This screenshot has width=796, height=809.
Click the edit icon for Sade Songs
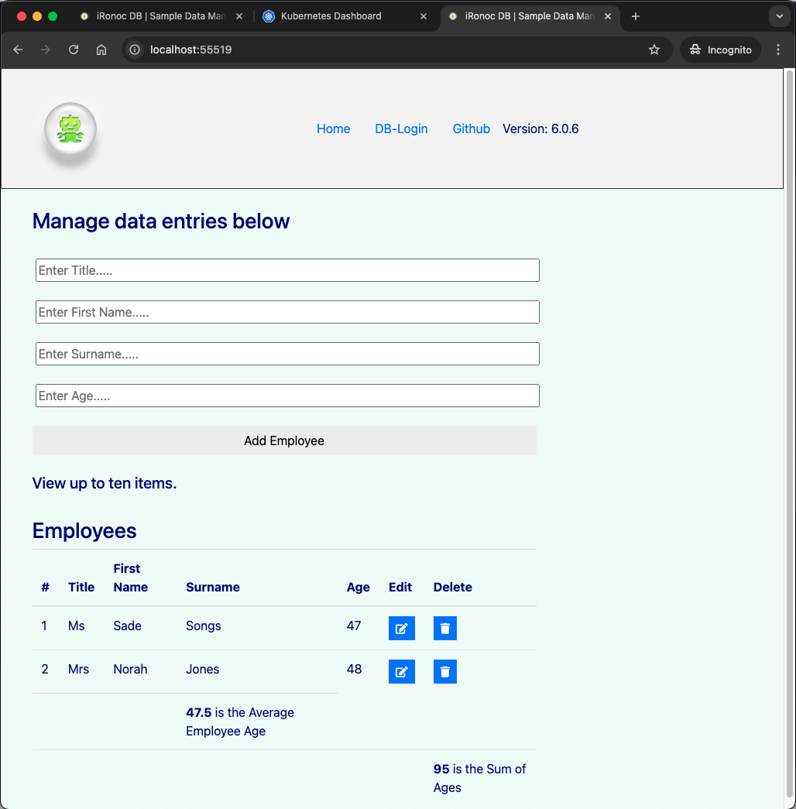click(x=401, y=629)
